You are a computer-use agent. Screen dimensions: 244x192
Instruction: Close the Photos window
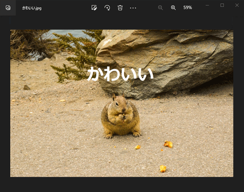click(x=237, y=5)
